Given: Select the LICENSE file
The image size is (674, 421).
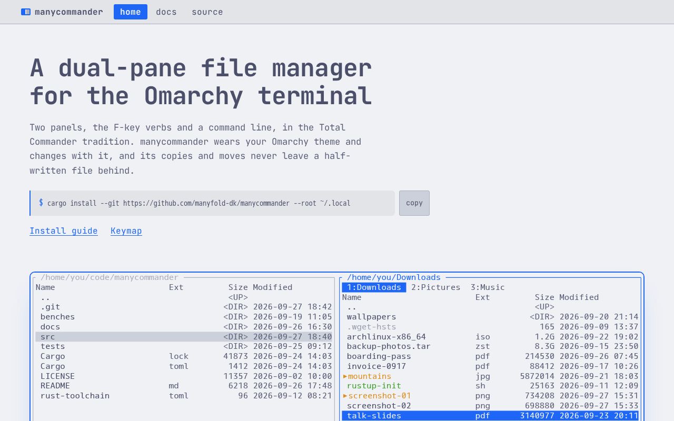Looking at the screenshot, I should click(x=184, y=376).
